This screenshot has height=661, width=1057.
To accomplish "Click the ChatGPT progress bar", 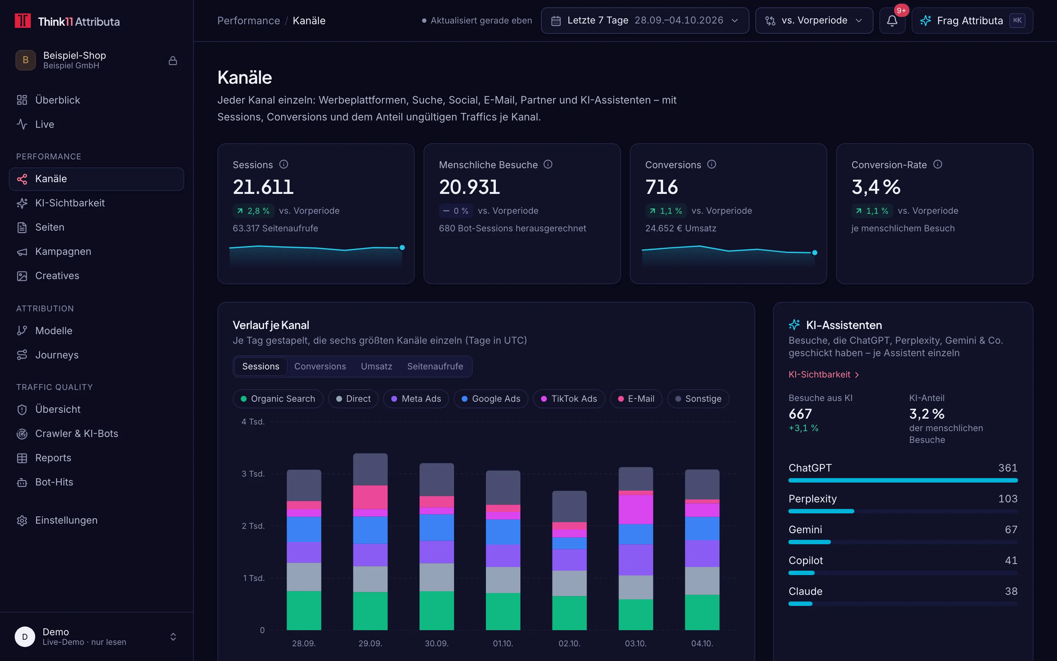I will 903,480.
